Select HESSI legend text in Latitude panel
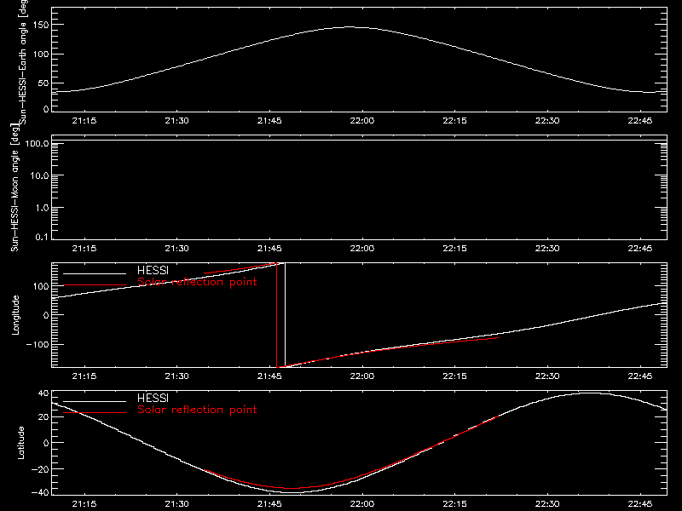682x511 pixels. coord(153,398)
